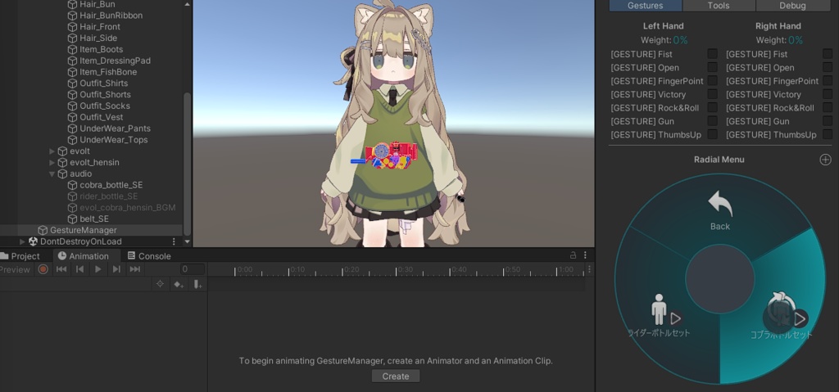This screenshot has width=839, height=392.
Task: Click the Hair_BunRibbon cube icon
Action: tap(72, 16)
